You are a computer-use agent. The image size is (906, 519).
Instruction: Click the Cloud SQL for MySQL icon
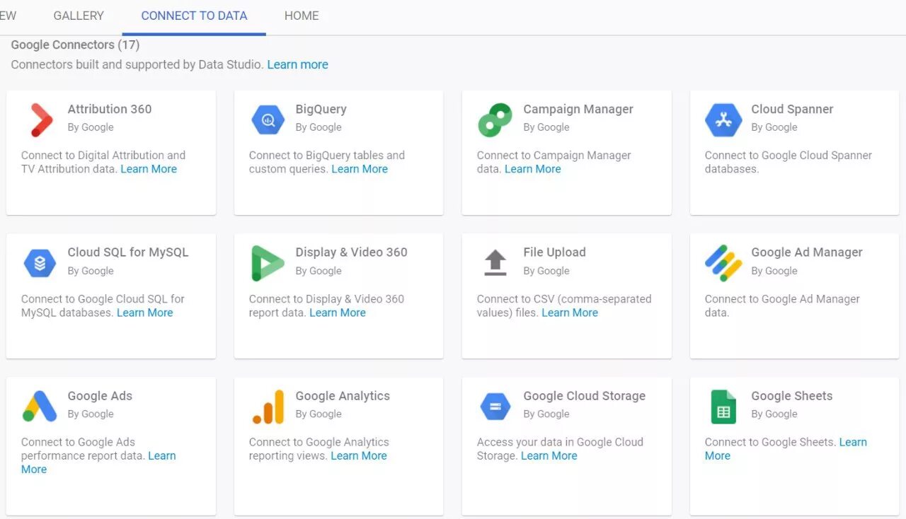[x=40, y=263]
